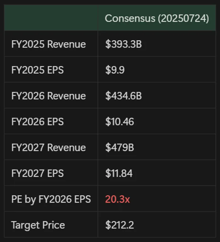
Task: Click the red 20.3x PE value
Action: point(117,199)
